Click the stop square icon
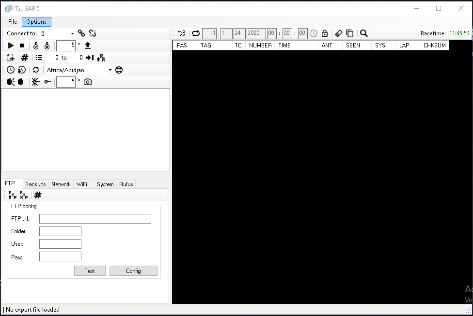 (22, 45)
